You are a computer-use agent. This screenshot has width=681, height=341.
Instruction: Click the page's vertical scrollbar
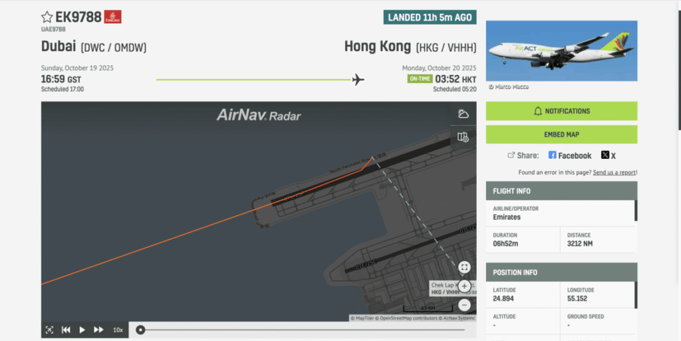click(678, 66)
